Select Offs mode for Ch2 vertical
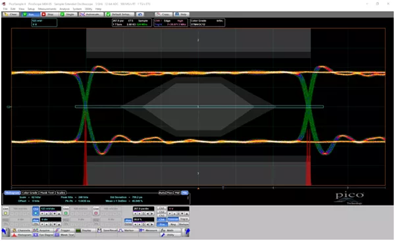 36,224
